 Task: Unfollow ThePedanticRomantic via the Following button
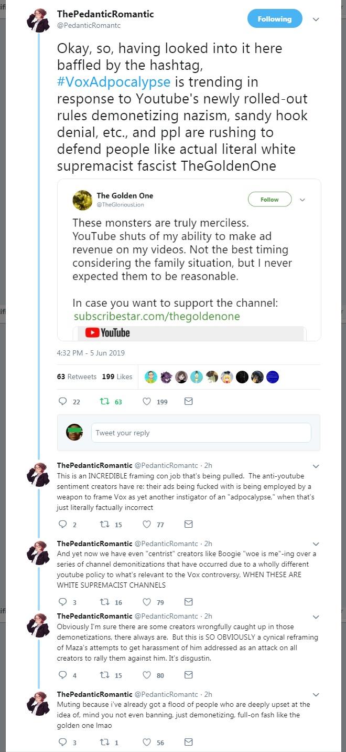[x=275, y=18]
